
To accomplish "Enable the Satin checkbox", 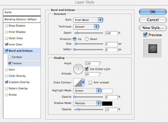I will 7,70.
